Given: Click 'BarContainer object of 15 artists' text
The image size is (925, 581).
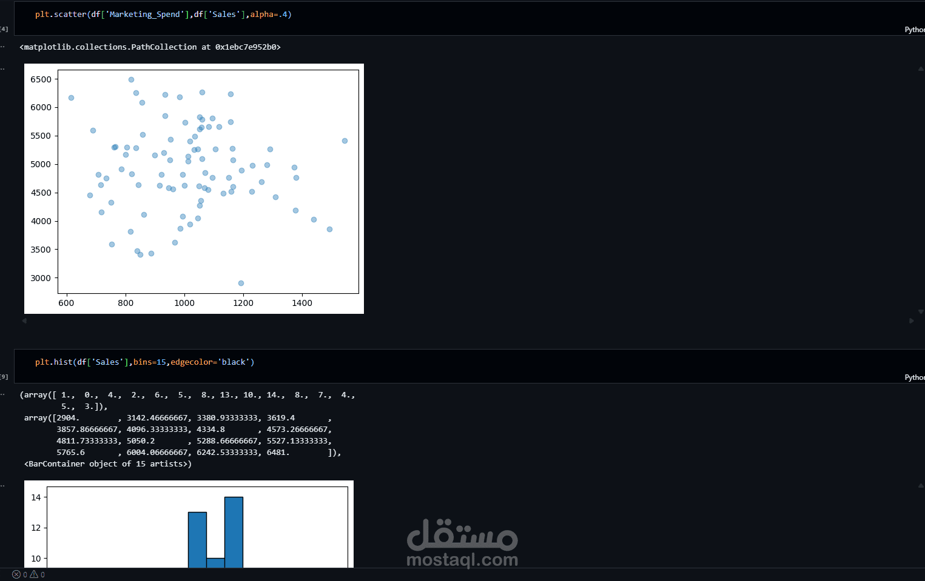Looking at the screenshot, I should click(108, 464).
